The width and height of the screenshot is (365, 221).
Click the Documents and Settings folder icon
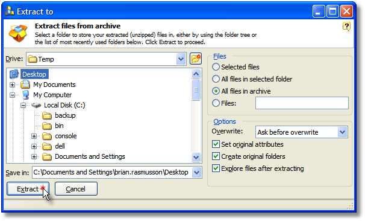[x=47, y=156]
